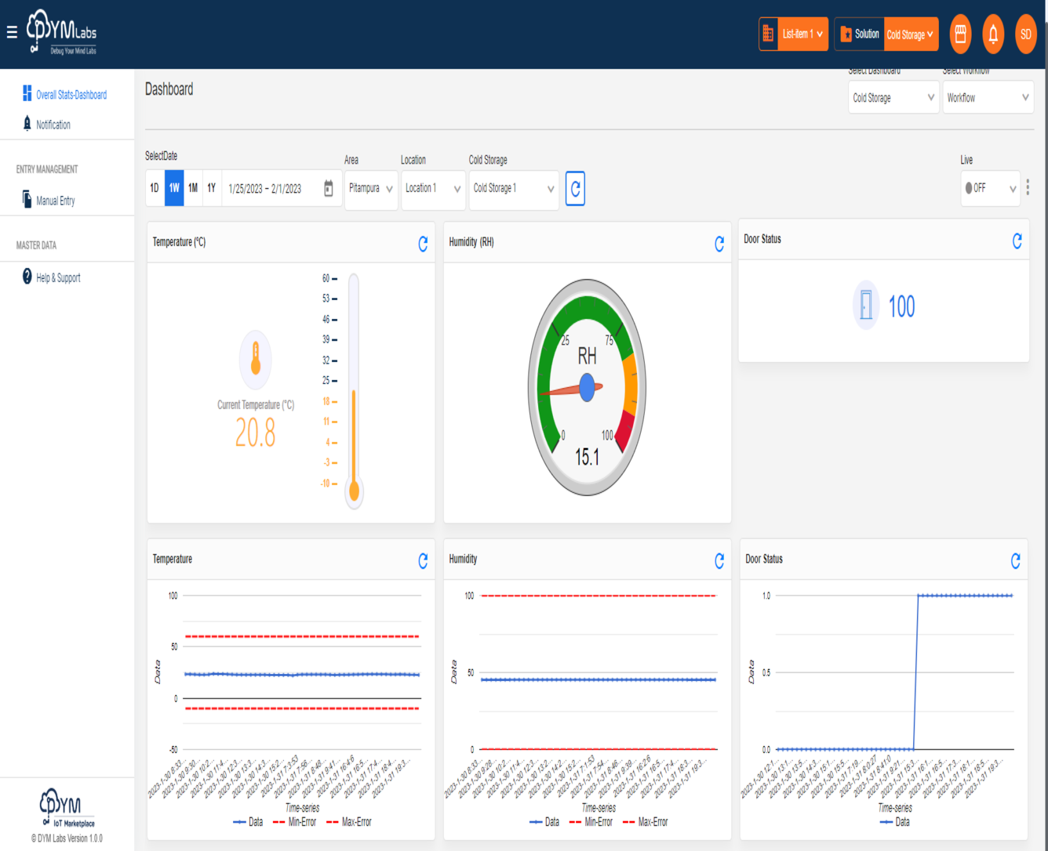Toggle Data series in Door Status legend
This screenshot has width=1048, height=851.
(x=895, y=822)
